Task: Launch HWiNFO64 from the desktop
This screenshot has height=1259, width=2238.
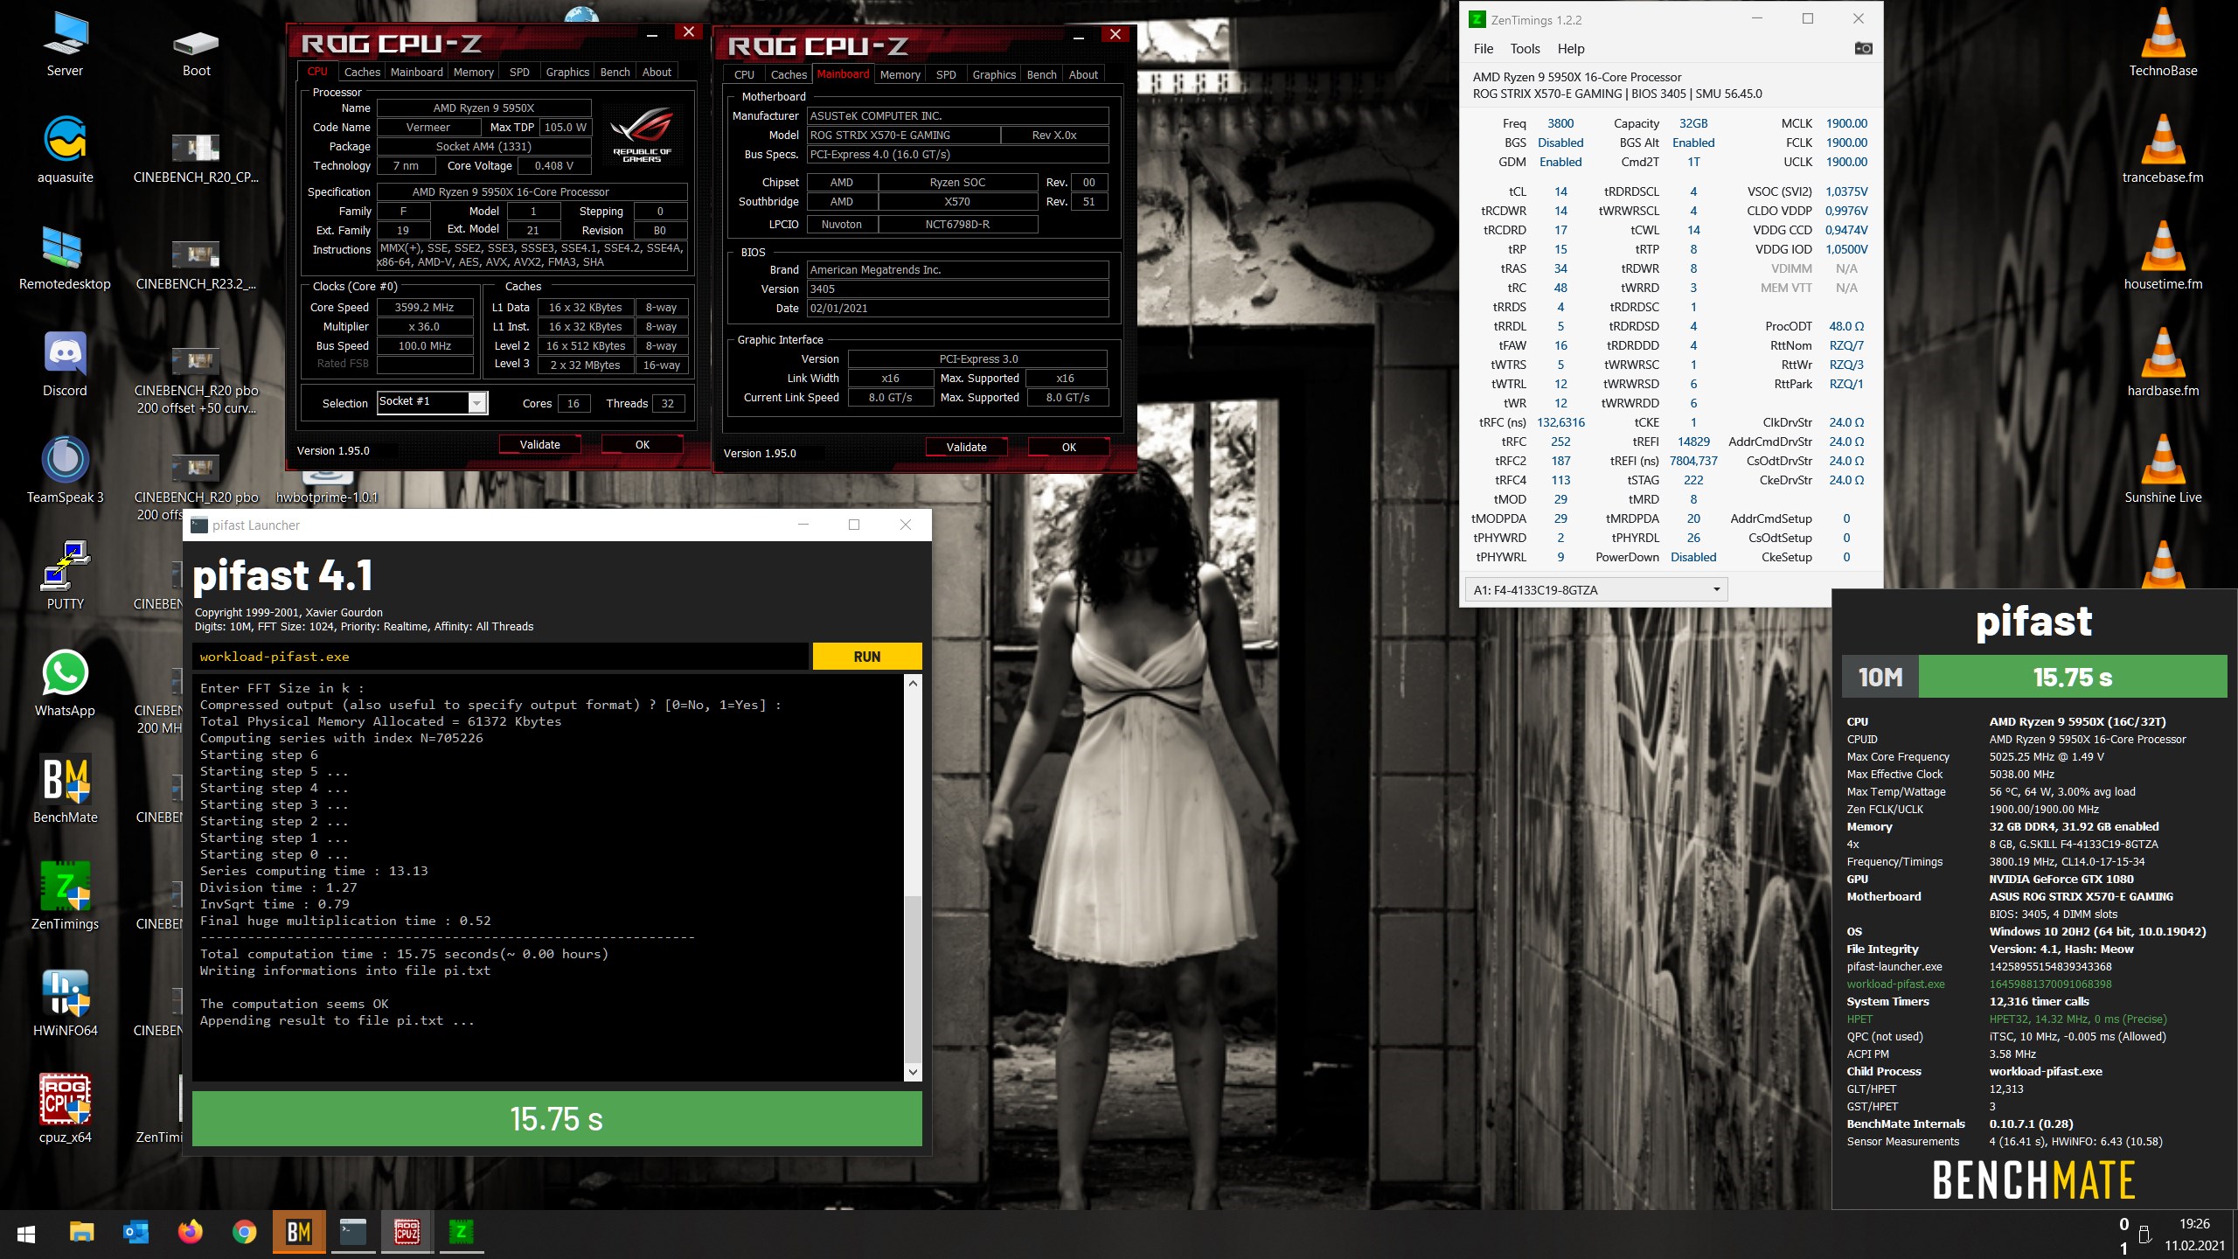Action: tap(65, 1004)
